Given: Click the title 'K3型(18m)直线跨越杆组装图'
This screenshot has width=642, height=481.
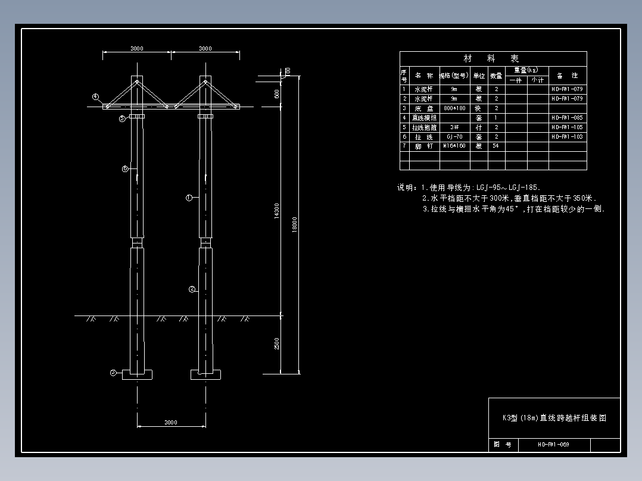Looking at the screenshot, I should click(554, 418).
